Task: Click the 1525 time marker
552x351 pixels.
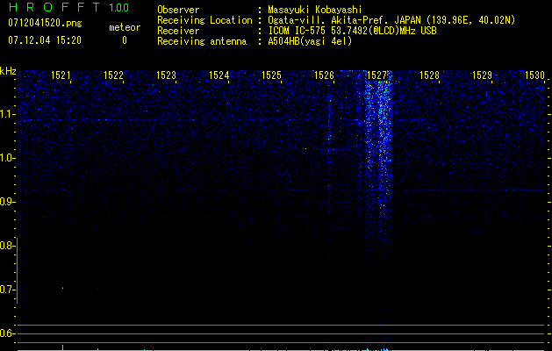Action: [271, 75]
